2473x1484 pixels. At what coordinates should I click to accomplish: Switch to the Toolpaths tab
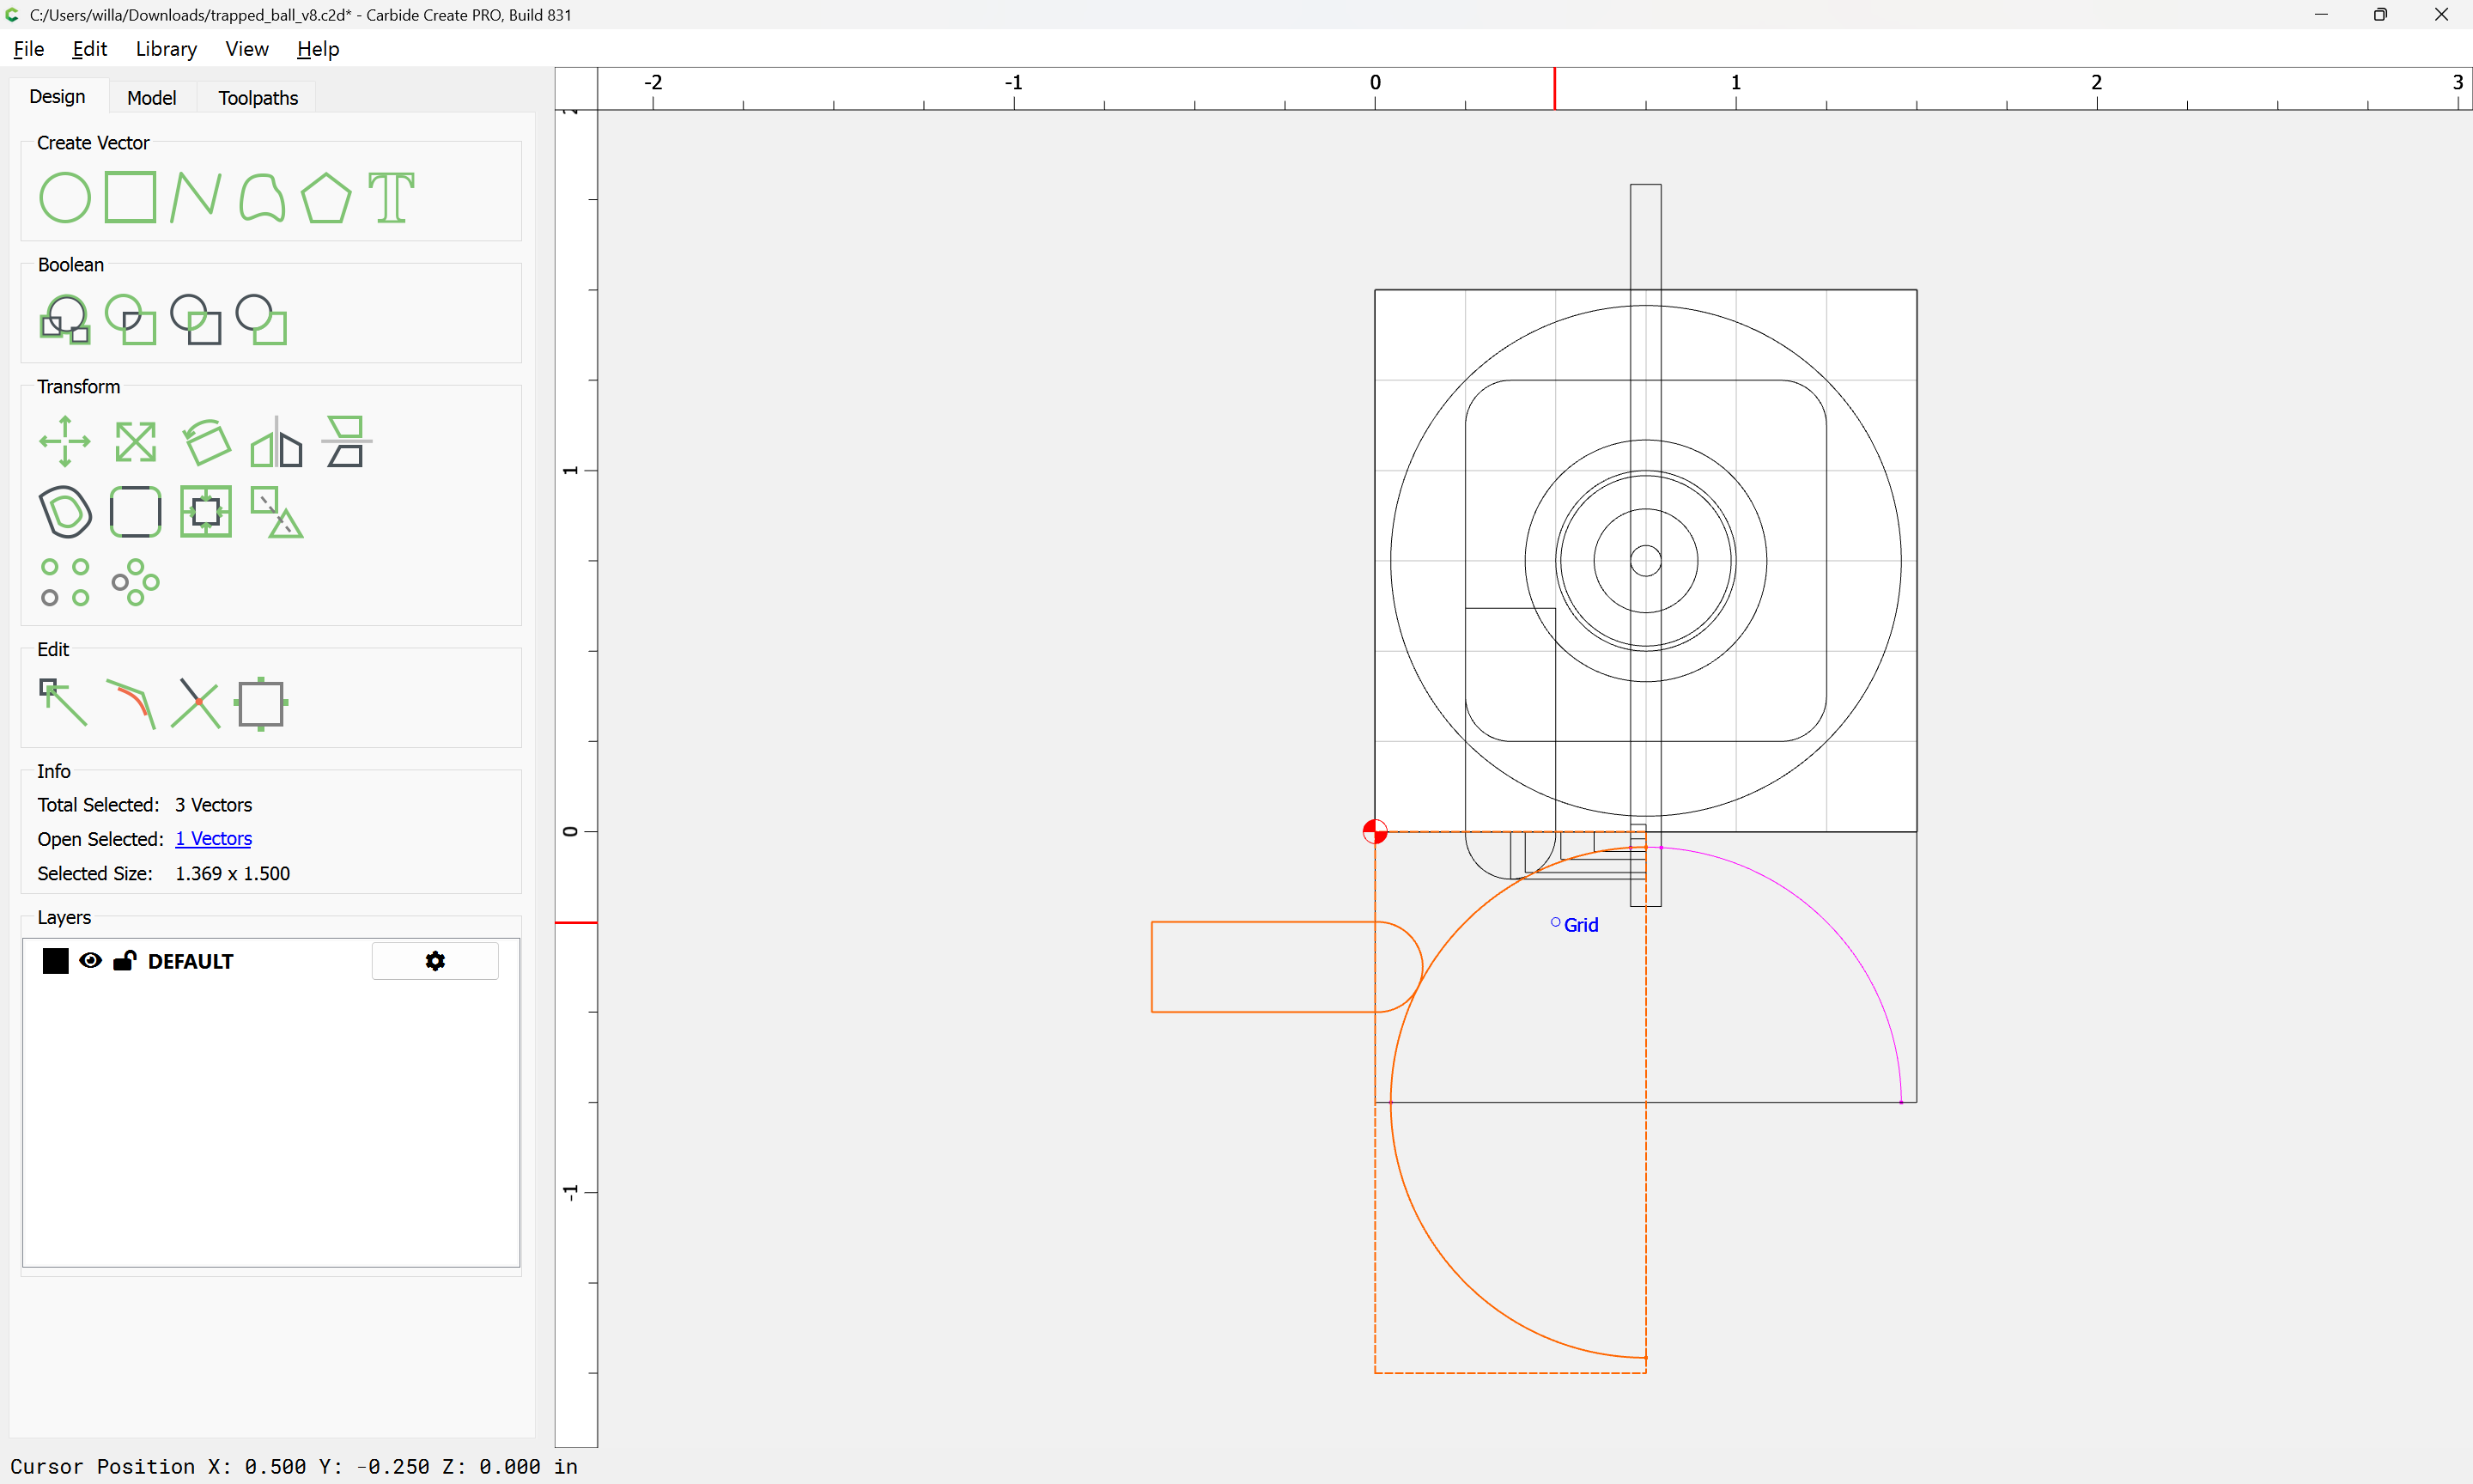click(x=258, y=98)
